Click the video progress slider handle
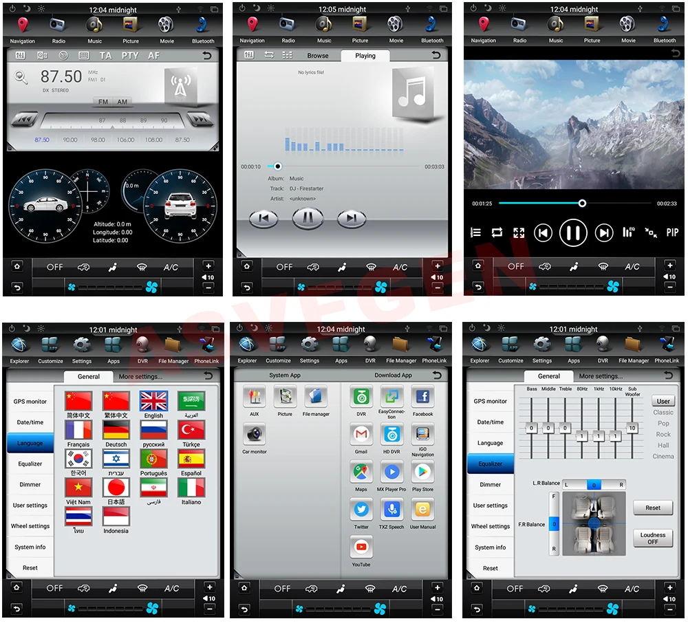688x630 pixels. [x=582, y=203]
